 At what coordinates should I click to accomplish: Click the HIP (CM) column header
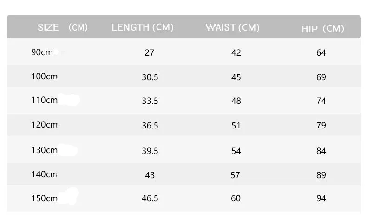tap(322, 29)
